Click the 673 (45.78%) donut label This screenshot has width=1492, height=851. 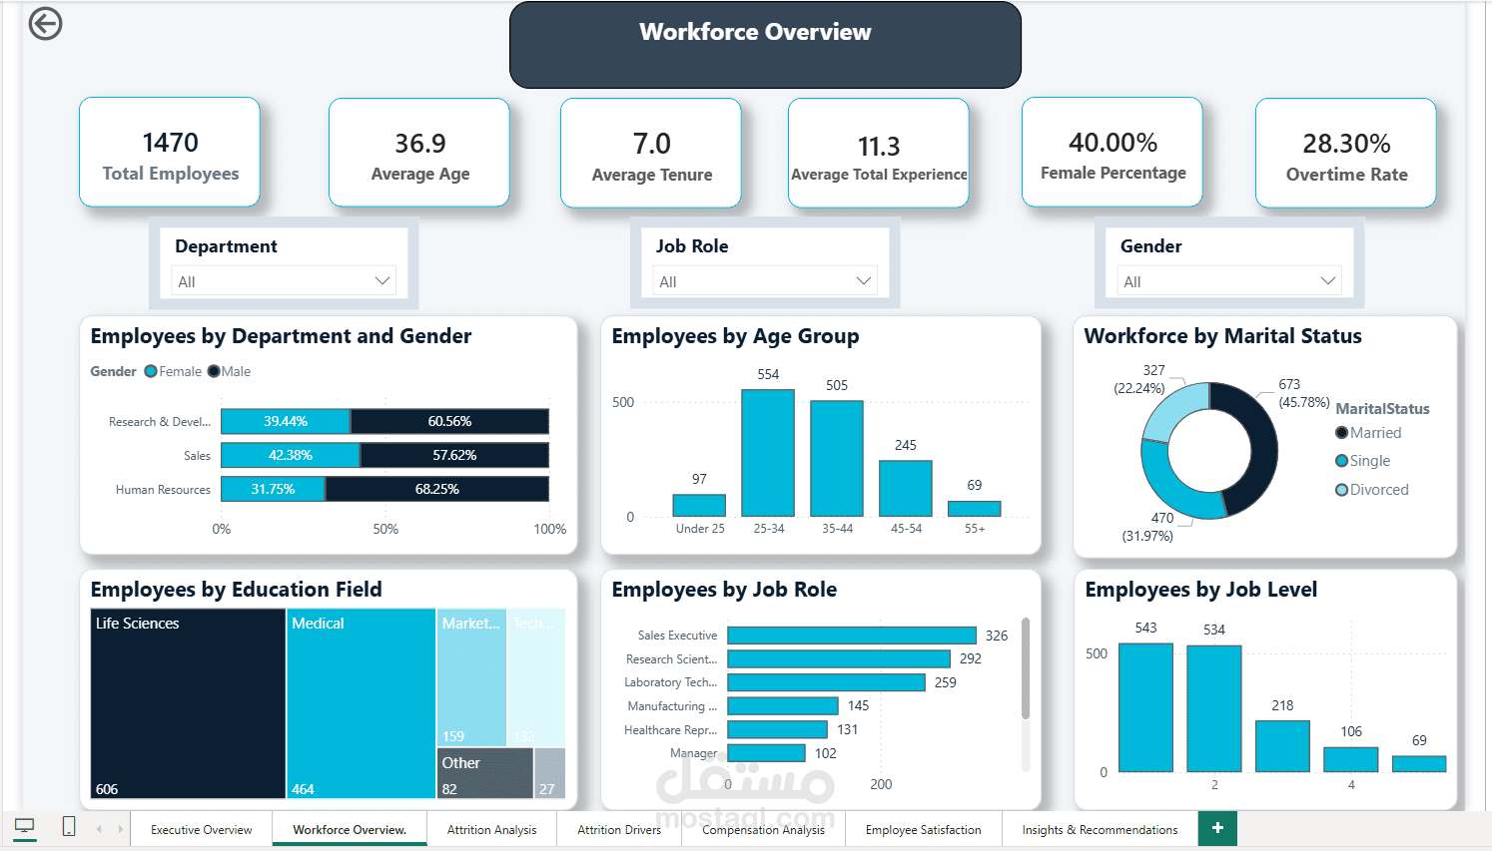click(1303, 393)
